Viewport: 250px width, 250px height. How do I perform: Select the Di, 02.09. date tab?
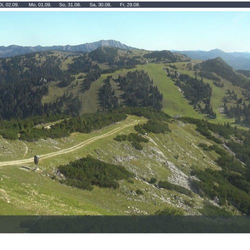pyautogui.click(x=9, y=5)
